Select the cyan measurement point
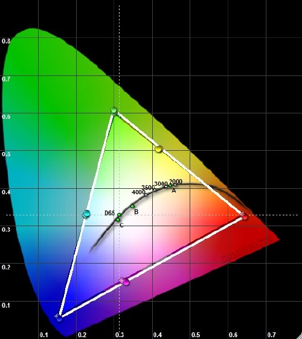Image resolution: width=302 pixels, height=339 pixels. [x=86, y=214]
